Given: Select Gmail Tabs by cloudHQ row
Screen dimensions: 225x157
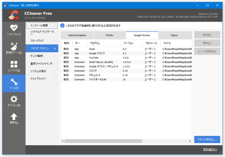Looking at the screenshot, I should (x=126, y=62).
